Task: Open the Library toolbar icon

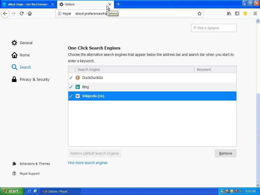Action: (x=229, y=14)
